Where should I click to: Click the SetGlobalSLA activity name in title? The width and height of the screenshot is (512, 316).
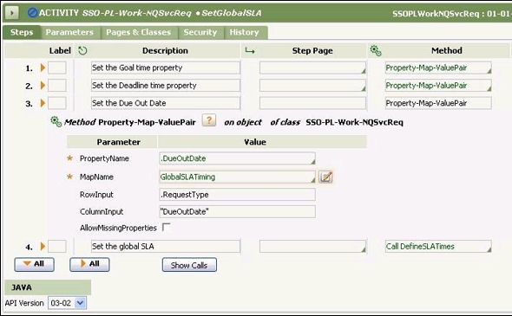(x=232, y=13)
